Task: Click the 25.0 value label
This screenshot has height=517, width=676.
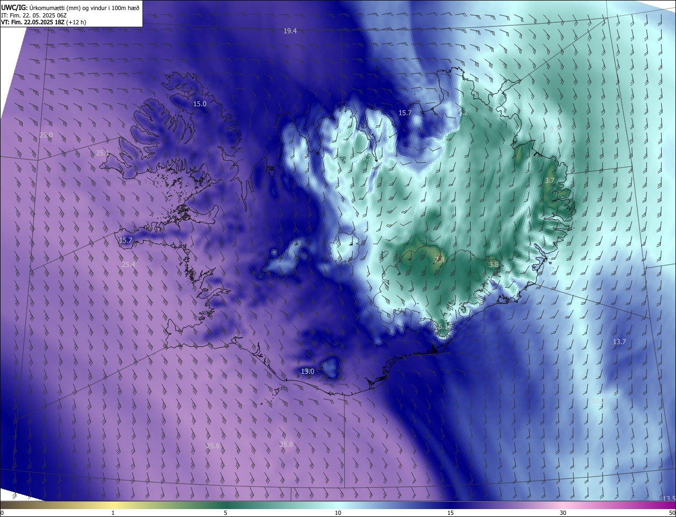Action: [46, 135]
